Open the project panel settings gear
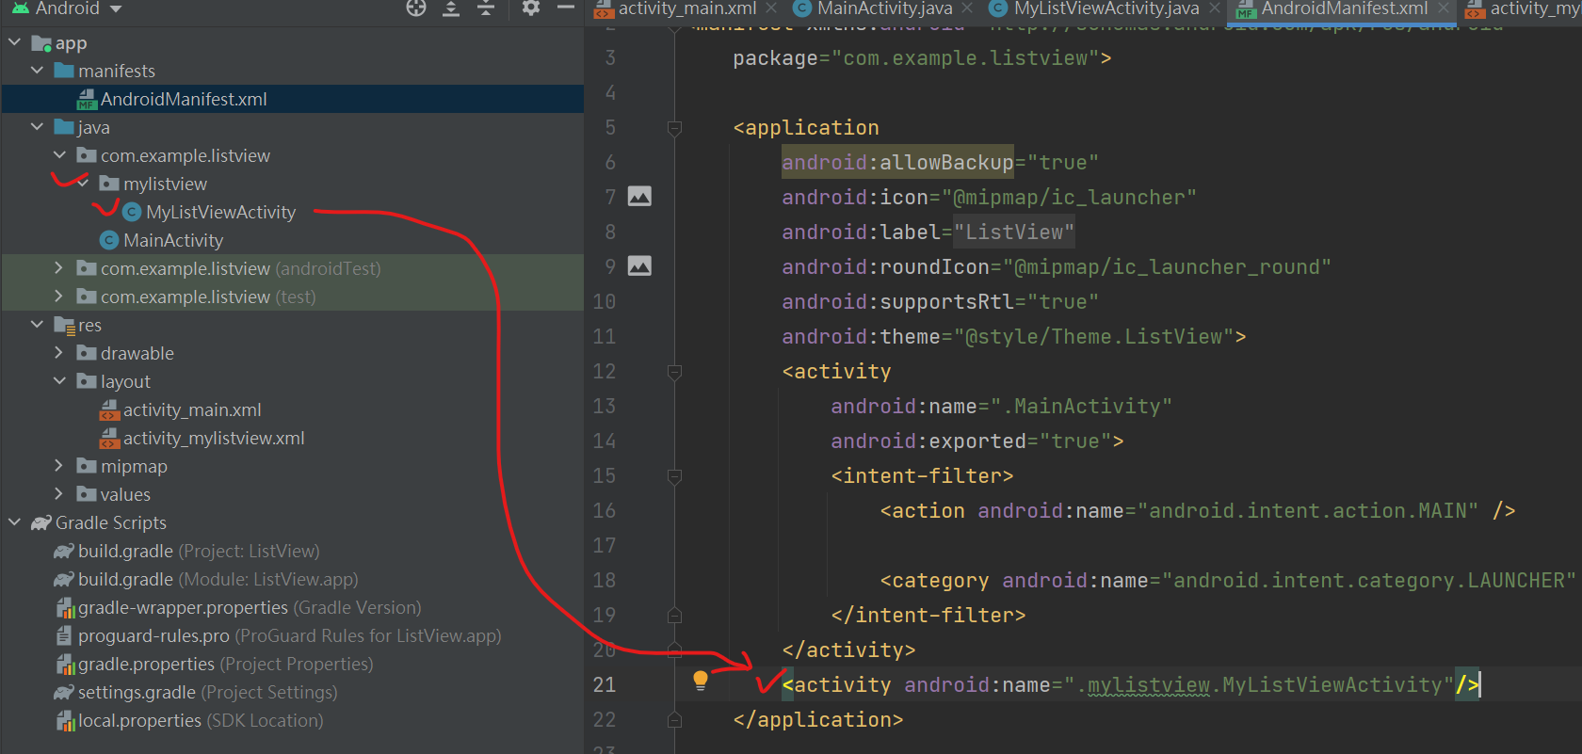This screenshot has height=754, width=1582. click(x=531, y=8)
